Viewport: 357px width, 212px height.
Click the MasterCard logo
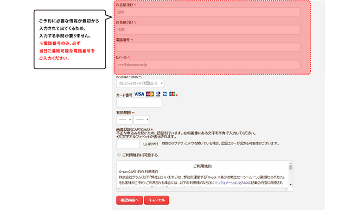pos(150,94)
